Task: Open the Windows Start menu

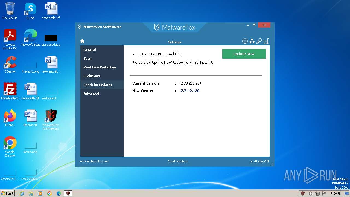Action: coord(8,193)
